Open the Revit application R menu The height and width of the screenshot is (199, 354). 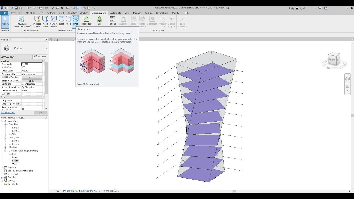pos(2,8)
